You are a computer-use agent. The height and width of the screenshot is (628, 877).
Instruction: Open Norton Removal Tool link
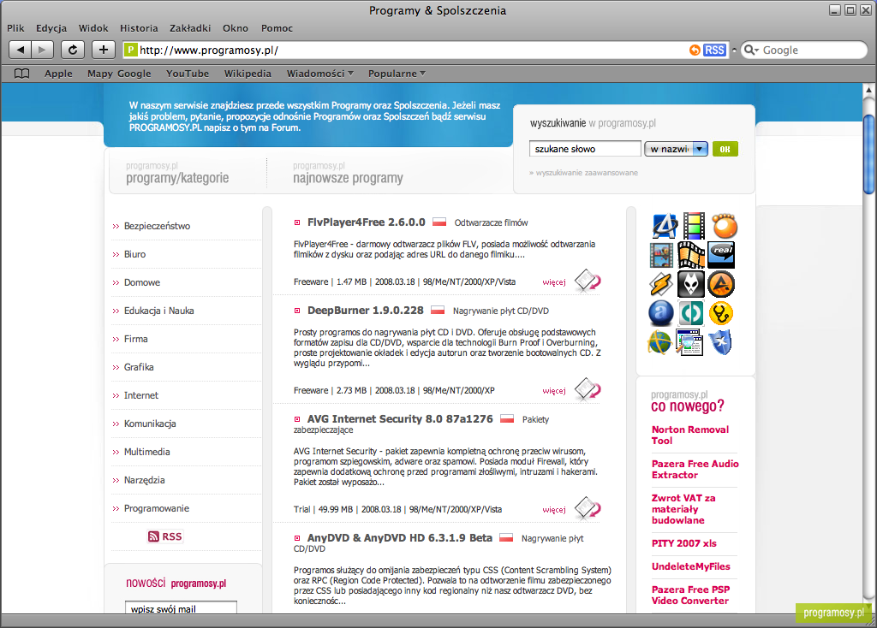coord(690,435)
